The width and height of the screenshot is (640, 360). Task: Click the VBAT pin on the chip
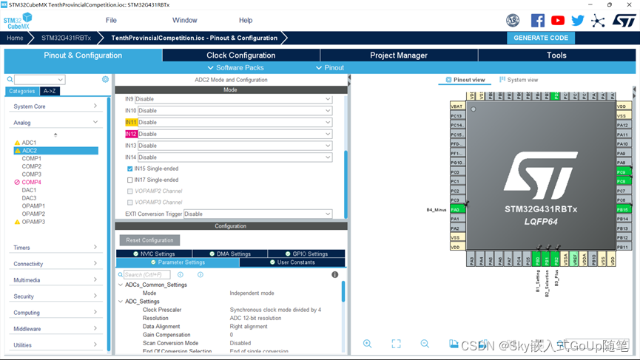click(x=457, y=106)
